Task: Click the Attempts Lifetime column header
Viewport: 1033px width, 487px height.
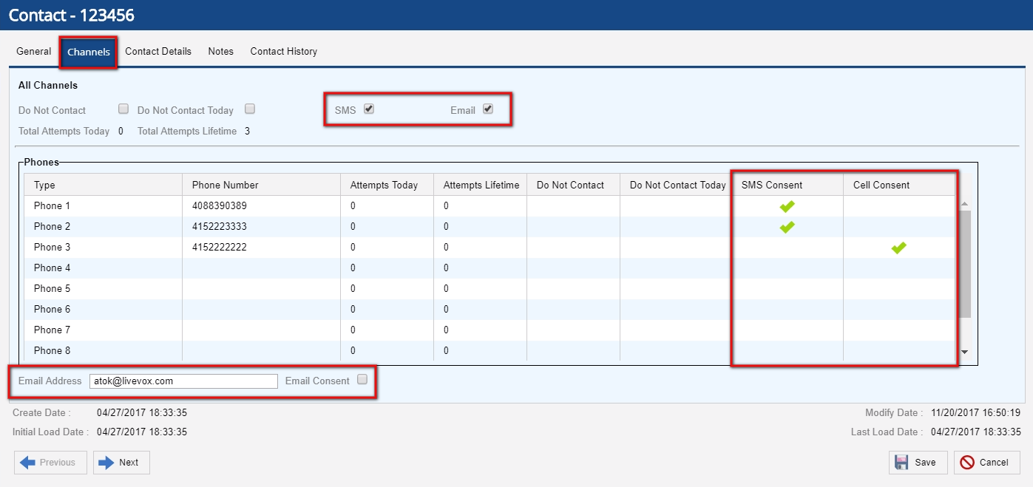Action: (x=480, y=185)
